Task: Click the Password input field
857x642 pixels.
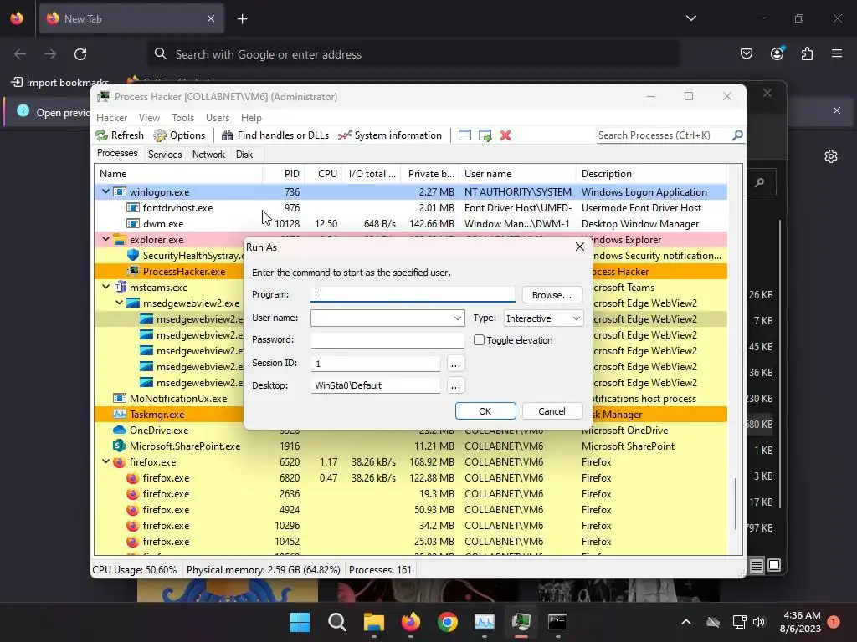Action: tap(387, 339)
